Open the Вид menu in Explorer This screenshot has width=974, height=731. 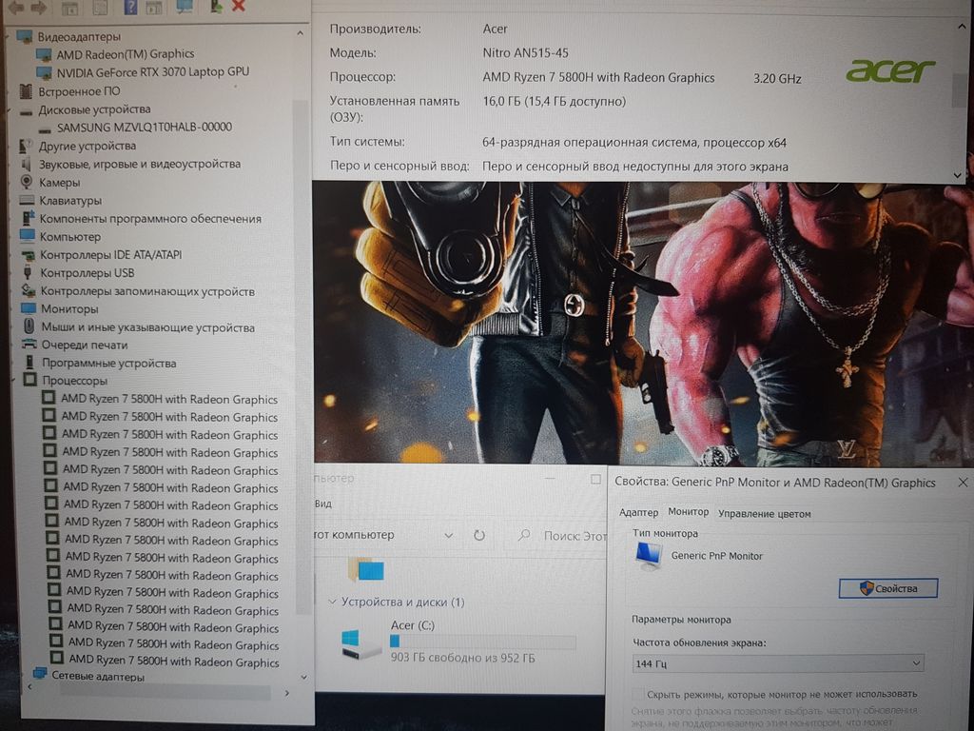click(323, 504)
